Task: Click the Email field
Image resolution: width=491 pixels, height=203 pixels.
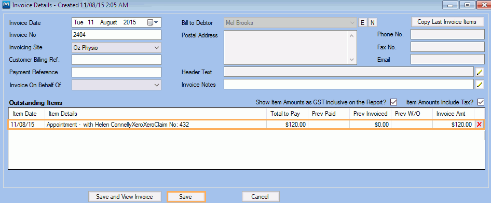Action: click(x=447, y=59)
